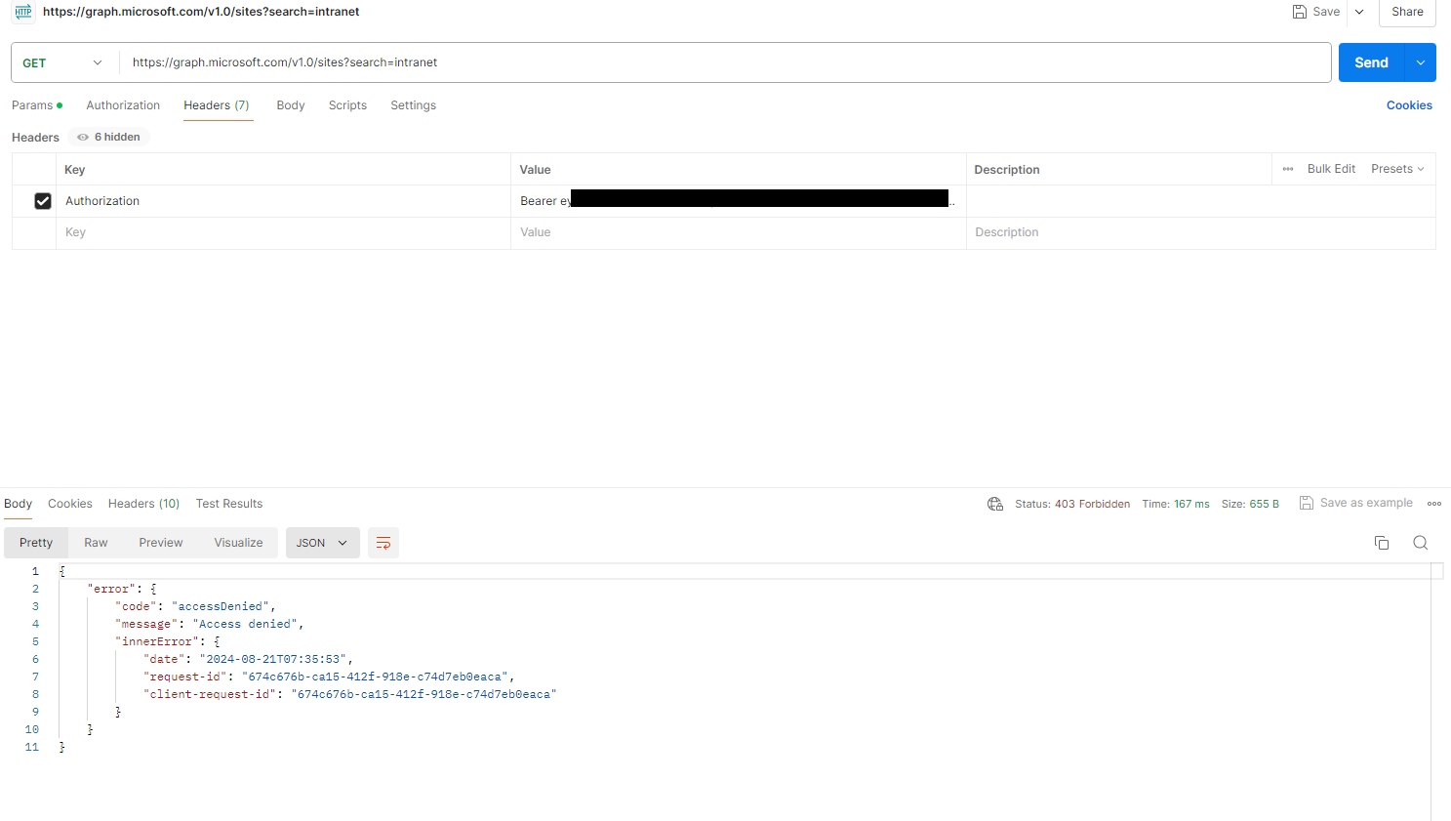This screenshot has width=1451, height=821.
Task: Open the search in response icon
Action: pyautogui.click(x=1420, y=542)
